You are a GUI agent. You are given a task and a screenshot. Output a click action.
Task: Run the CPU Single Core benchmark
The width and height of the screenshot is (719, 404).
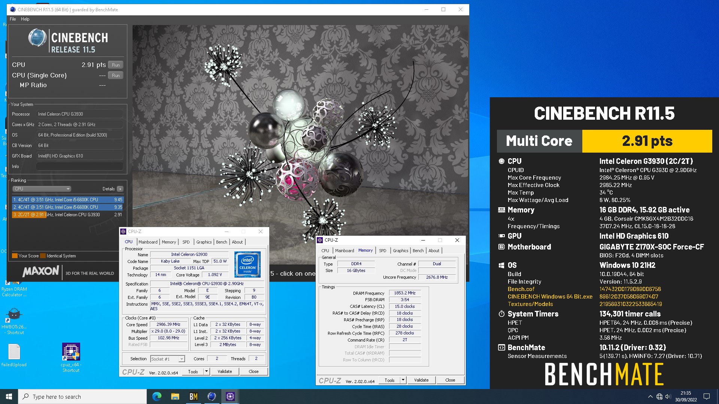pos(116,75)
